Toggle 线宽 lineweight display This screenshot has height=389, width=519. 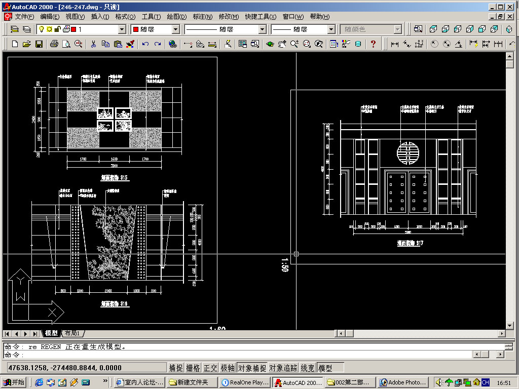pos(308,368)
